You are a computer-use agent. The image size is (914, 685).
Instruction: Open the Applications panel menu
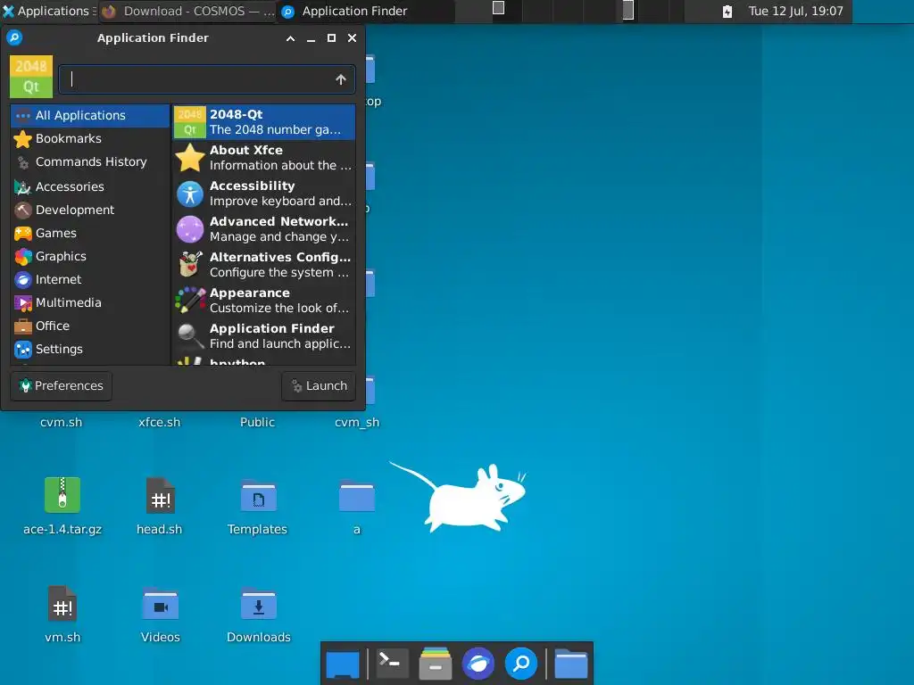[48, 11]
